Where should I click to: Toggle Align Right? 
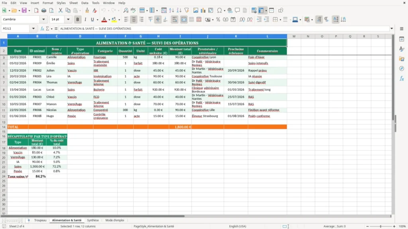pos(141,19)
